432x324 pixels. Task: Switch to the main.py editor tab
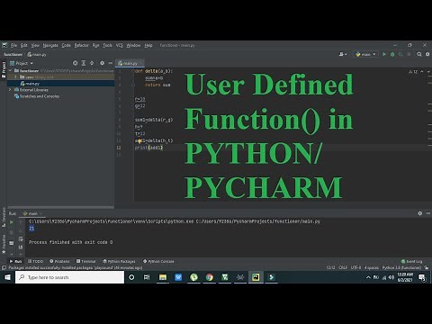click(x=129, y=63)
